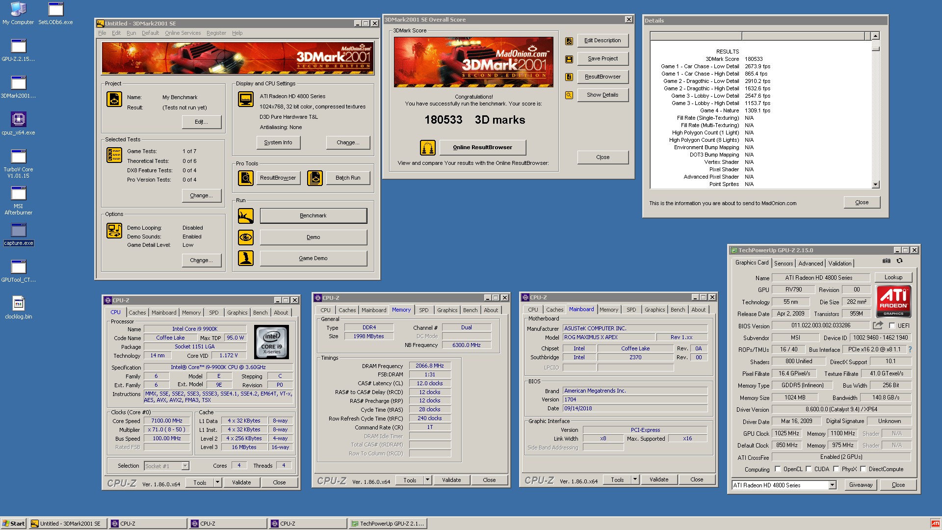Open the File menu in 3DMark2001
The height and width of the screenshot is (530, 942).
click(102, 33)
